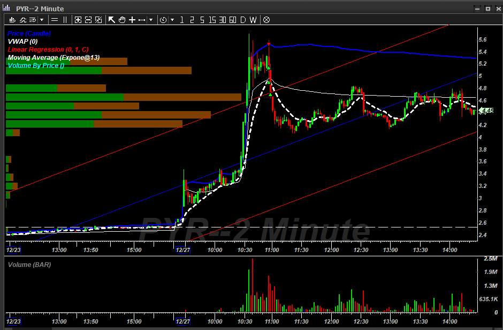
Task: Open the indicator studies icon
Action: point(23,20)
